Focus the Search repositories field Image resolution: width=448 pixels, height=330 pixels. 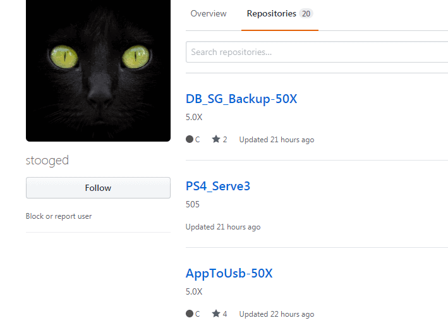317,52
